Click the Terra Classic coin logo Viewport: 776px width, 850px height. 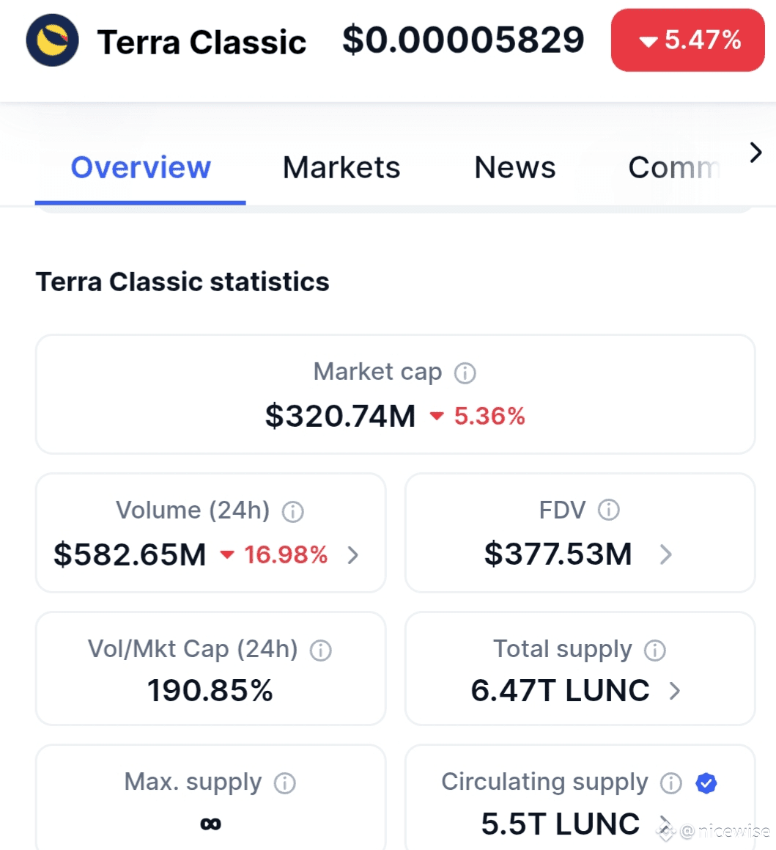point(52,40)
